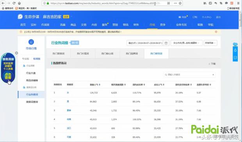Click 退出 to log out
Screen dimensions: 242x142
click(x=218, y=17)
